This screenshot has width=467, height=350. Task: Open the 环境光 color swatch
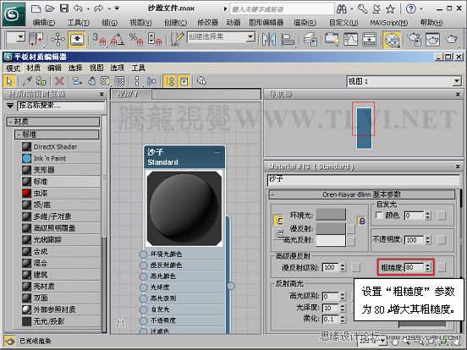[331, 214]
